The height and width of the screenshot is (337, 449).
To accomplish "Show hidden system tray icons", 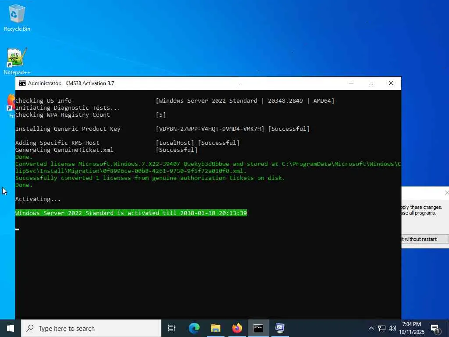I will [x=371, y=328].
